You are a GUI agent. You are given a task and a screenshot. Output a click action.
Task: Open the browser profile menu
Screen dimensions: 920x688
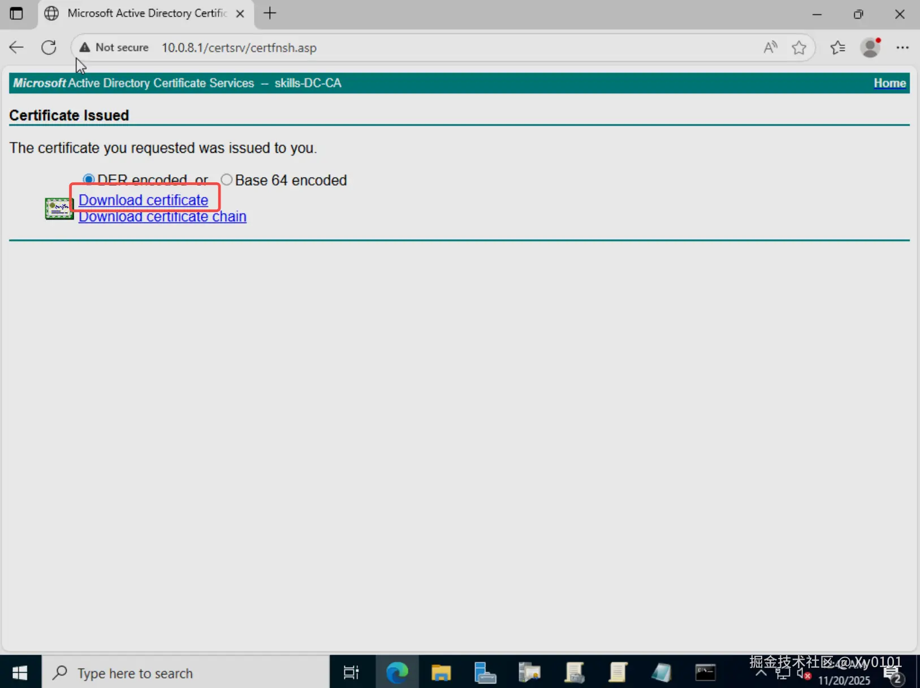tap(871, 48)
